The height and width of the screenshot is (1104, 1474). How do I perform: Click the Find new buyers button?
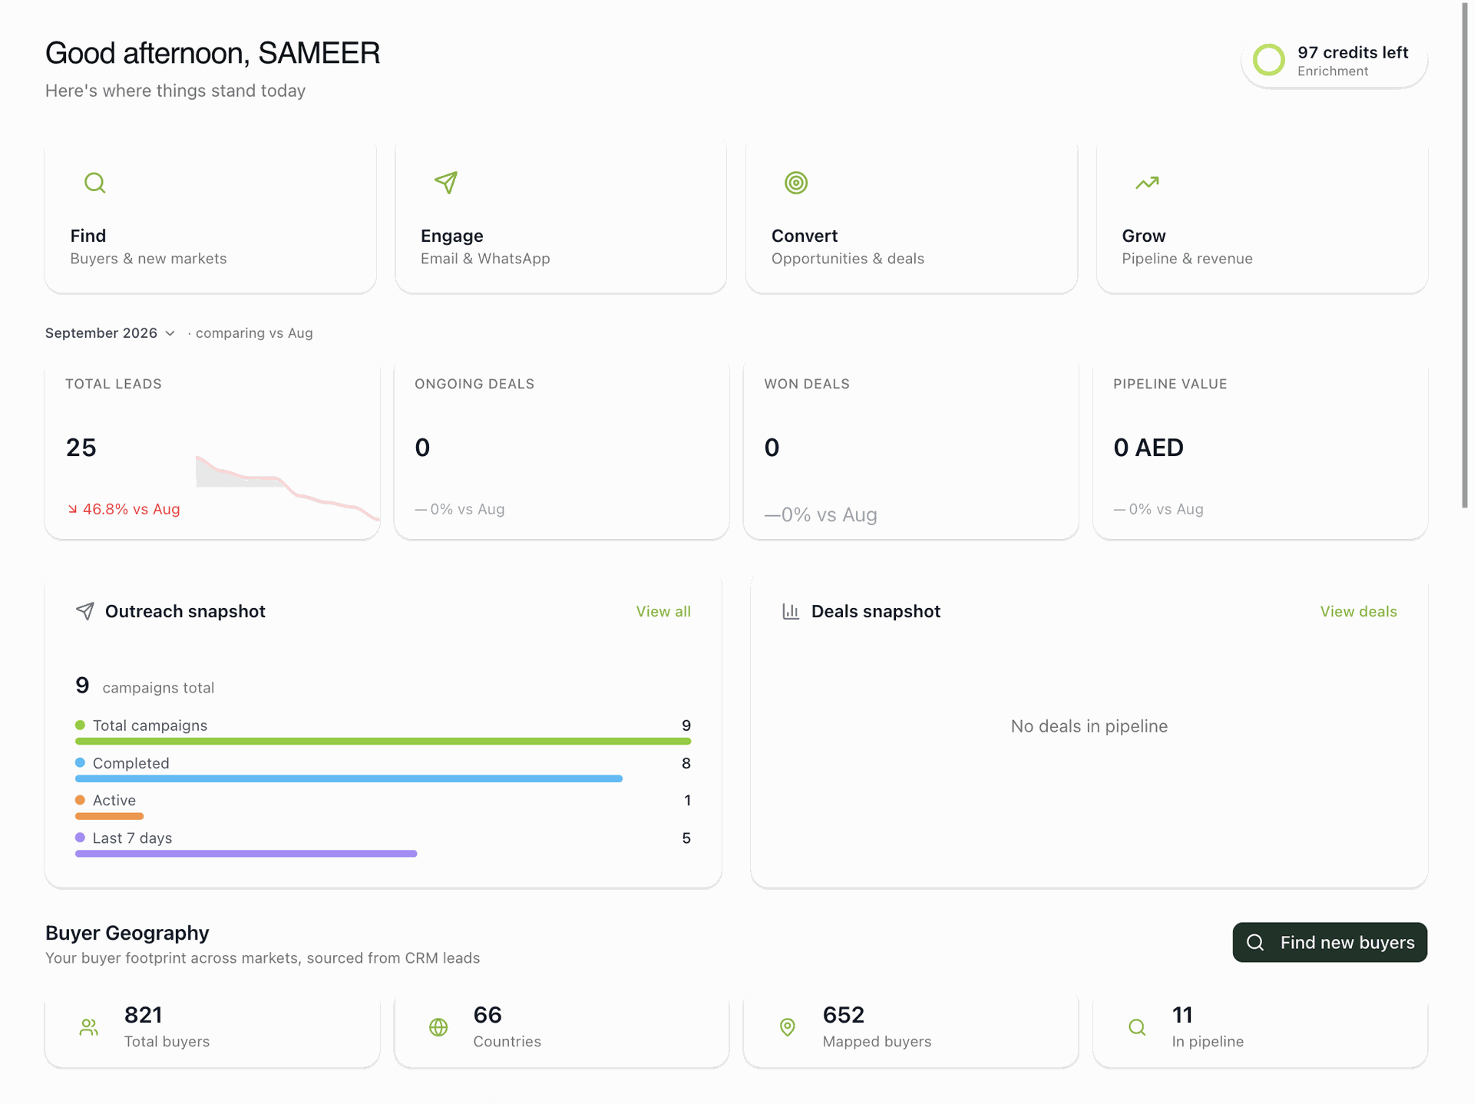(1330, 942)
